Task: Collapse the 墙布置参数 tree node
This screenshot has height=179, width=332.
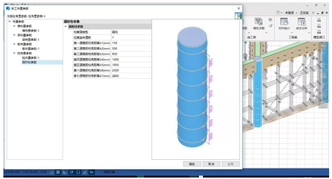Action: pos(14,26)
